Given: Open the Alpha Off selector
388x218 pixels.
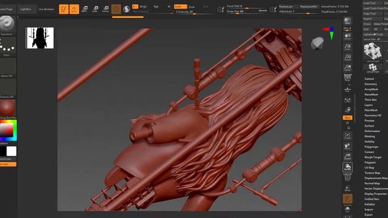Looking at the screenshot, I should pos(7,68).
